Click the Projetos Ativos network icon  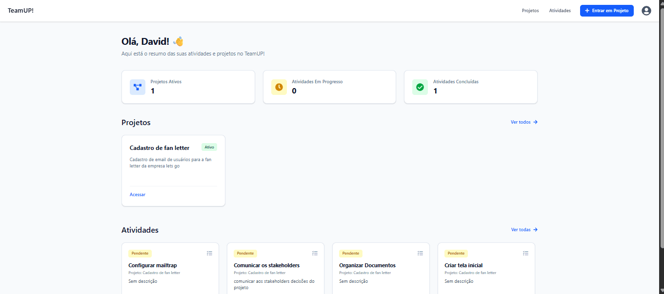[138, 87]
